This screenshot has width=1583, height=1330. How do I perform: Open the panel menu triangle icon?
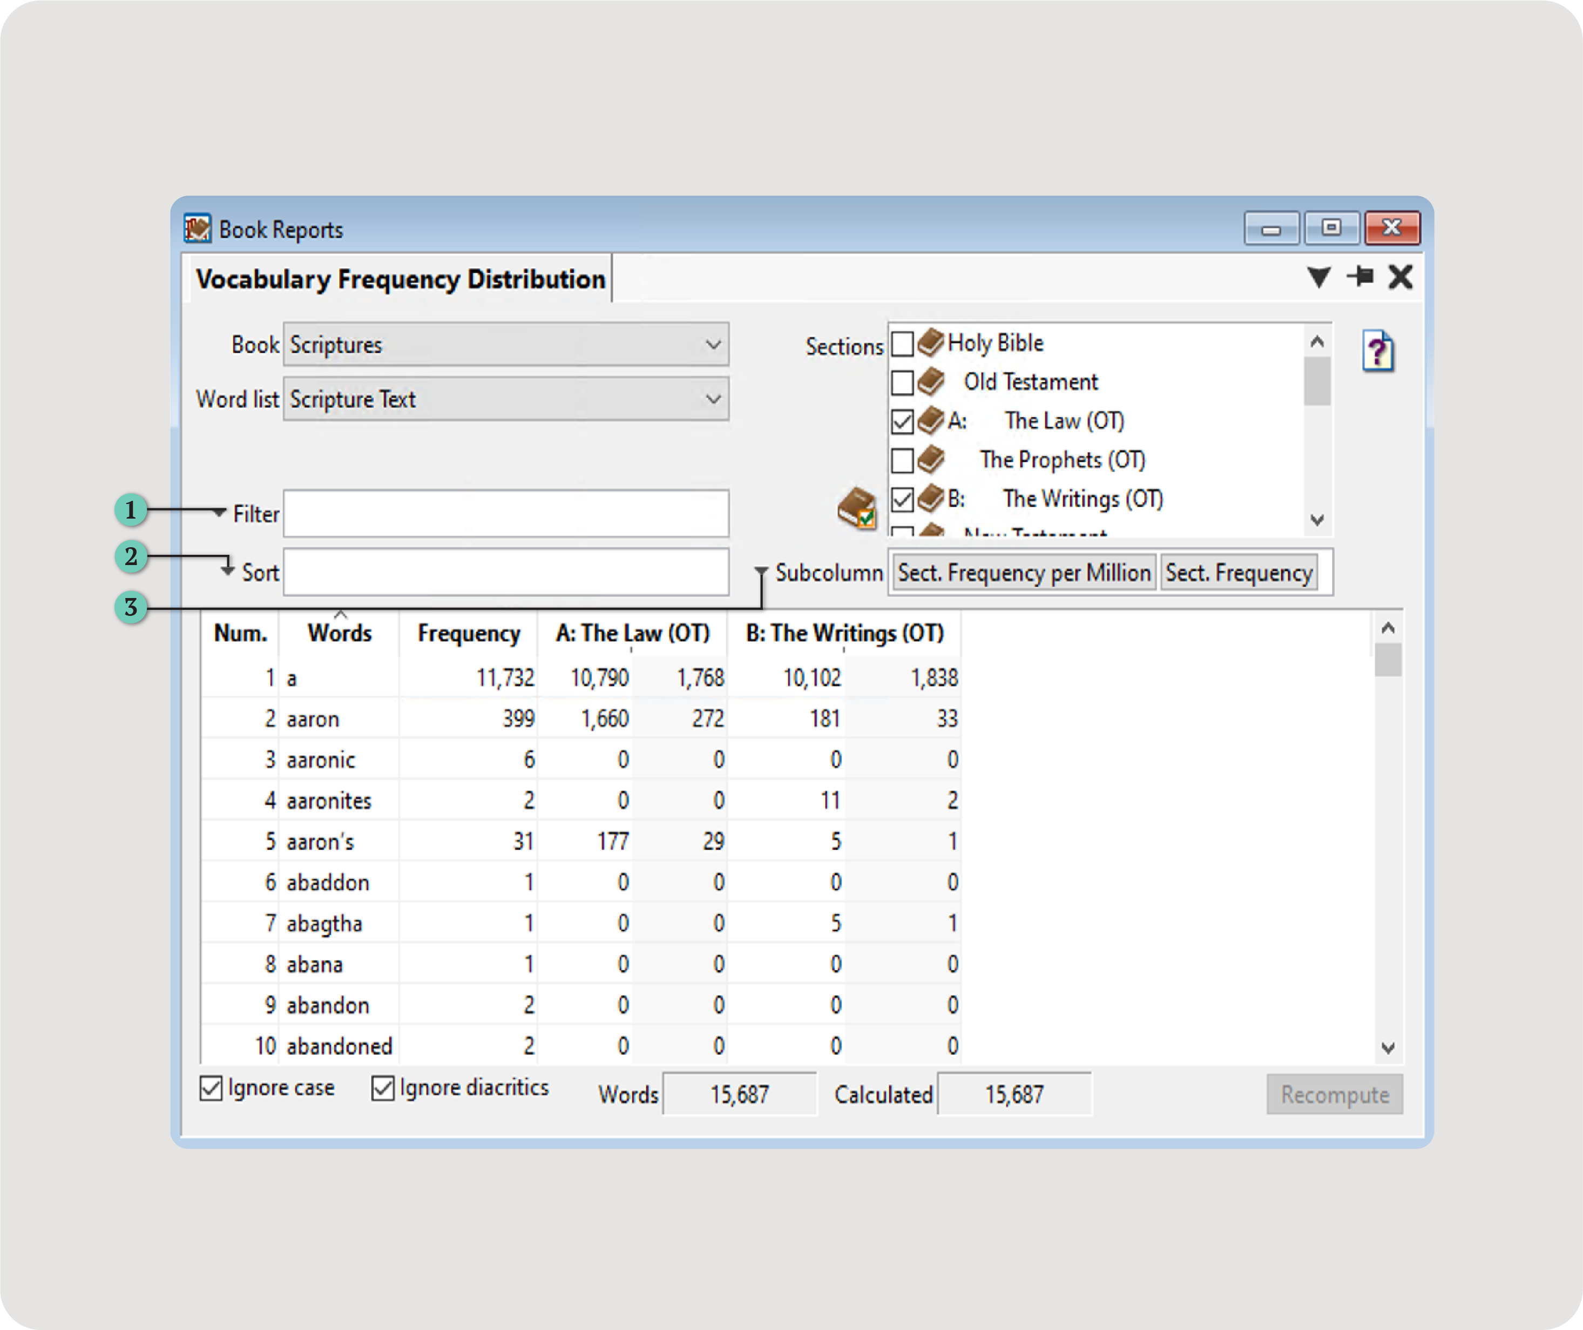click(1318, 277)
